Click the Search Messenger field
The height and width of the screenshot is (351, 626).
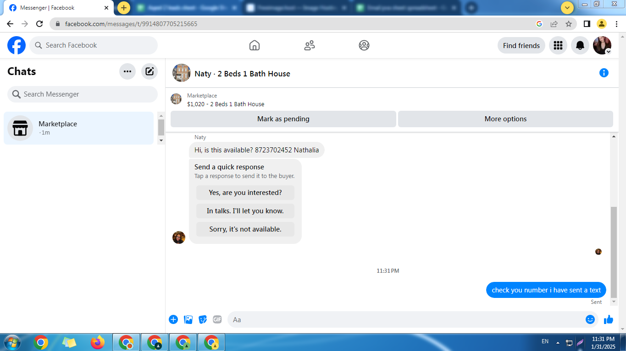click(x=83, y=94)
